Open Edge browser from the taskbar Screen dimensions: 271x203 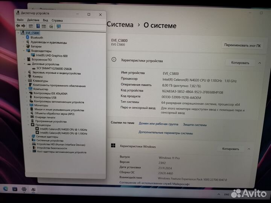pos(6,189)
